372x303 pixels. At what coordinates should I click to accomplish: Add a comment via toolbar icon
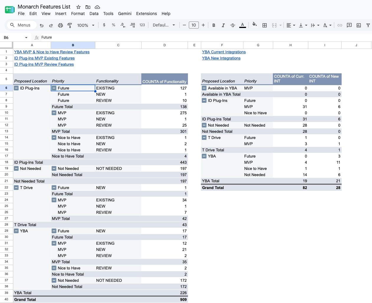tap(349, 25)
